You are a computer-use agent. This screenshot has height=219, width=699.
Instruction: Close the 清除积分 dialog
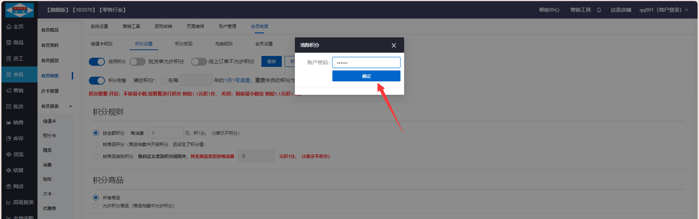click(x=394, y=45)
